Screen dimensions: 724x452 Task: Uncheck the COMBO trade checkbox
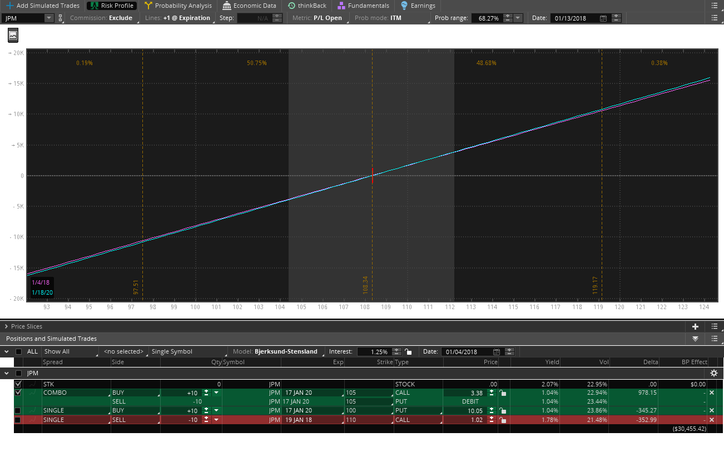18,393
